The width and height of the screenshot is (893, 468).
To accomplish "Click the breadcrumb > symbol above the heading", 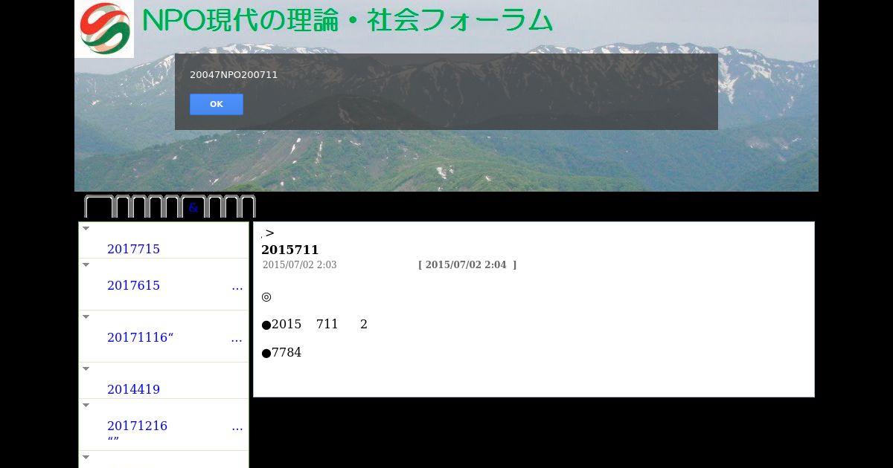I will 269,233.
